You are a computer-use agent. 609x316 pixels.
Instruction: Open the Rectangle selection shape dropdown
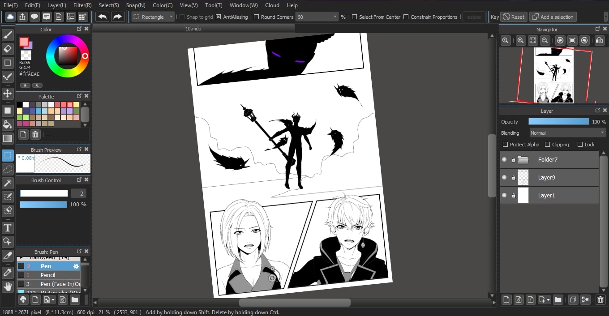click(x=154, y=17)
